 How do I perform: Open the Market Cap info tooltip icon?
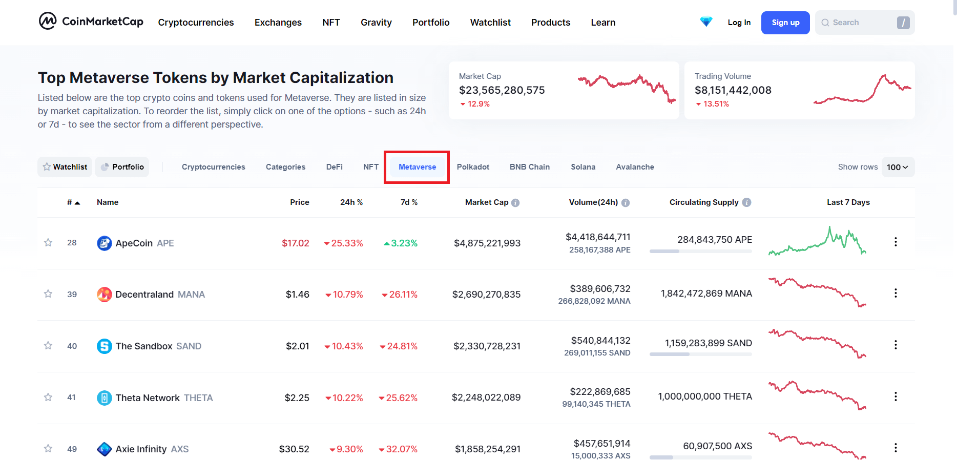click(515, 203)
